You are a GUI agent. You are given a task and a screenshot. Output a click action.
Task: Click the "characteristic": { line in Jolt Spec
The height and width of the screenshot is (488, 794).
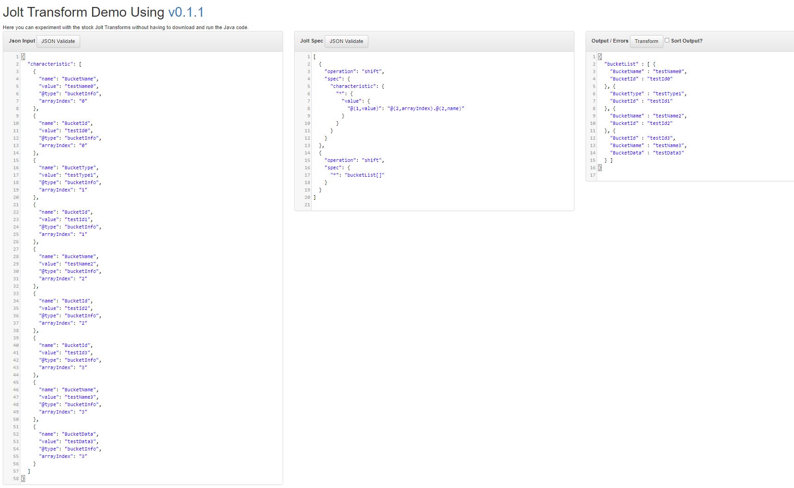click(357, 86)
